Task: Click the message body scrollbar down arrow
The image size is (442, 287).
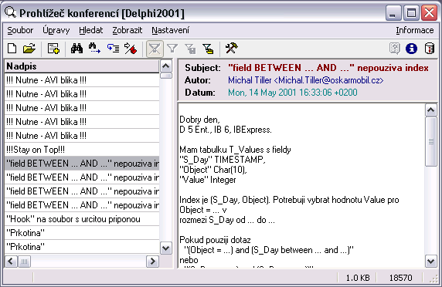Action: point(430,261)
